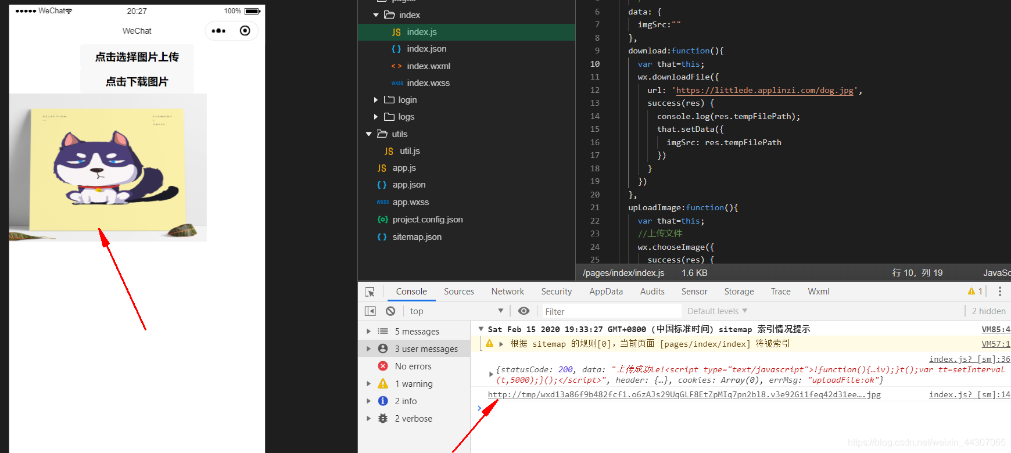1011x453 pixels.
Task: Open the WeChat capsule menu dots
Action: pyautogui.click(x=218, y=31)
